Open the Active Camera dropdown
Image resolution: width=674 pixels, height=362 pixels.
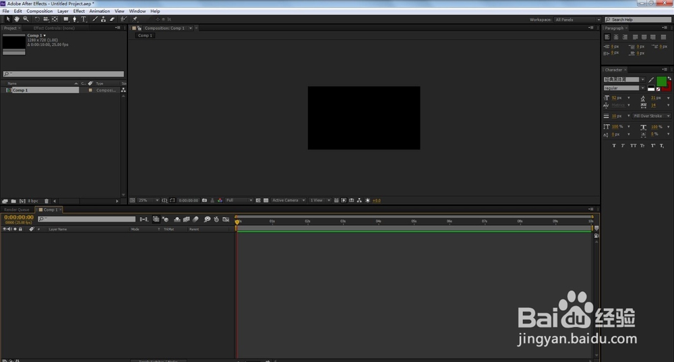288,200
